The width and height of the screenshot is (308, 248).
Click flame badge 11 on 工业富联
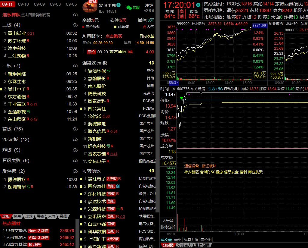tap(33, 104)
